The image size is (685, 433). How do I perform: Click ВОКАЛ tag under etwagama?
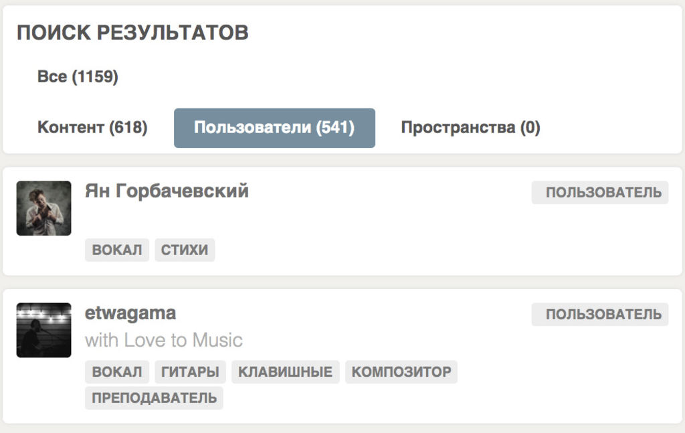pos(117,372)
